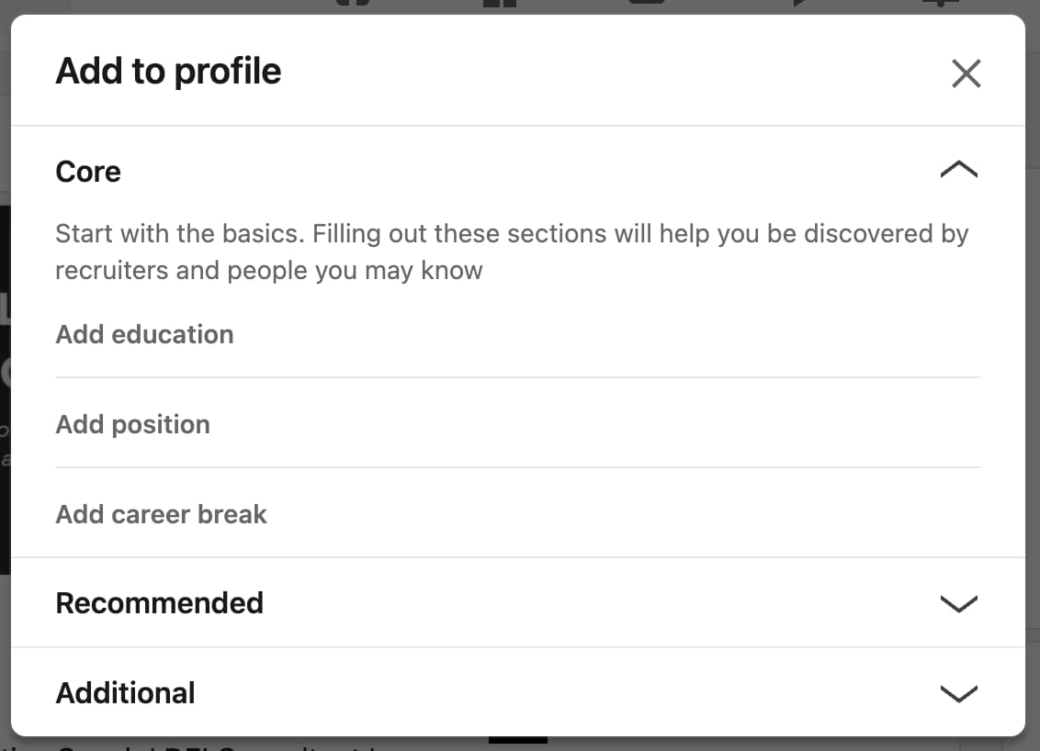Click the media icon in the background toolbar

[x=646, y=6]
